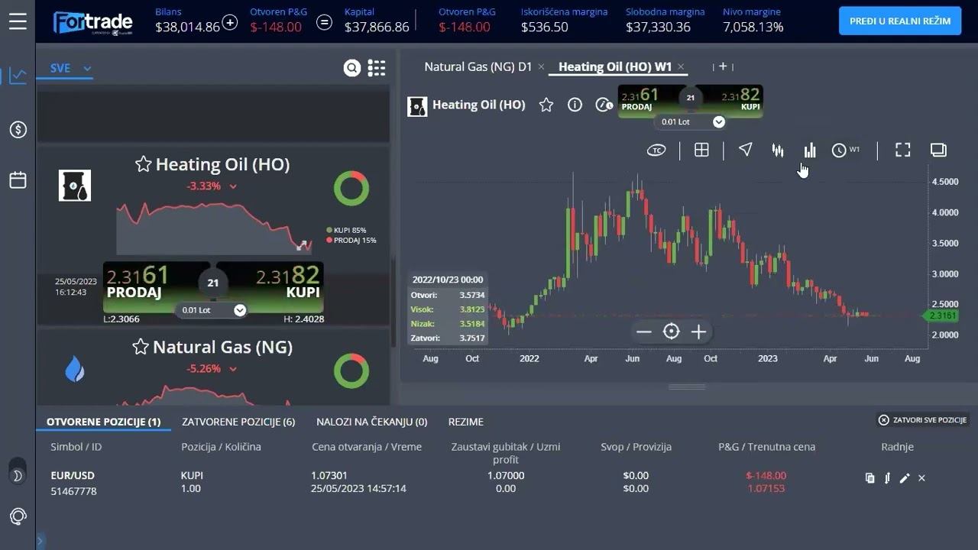Detach chart into separate window

point(938,150)
